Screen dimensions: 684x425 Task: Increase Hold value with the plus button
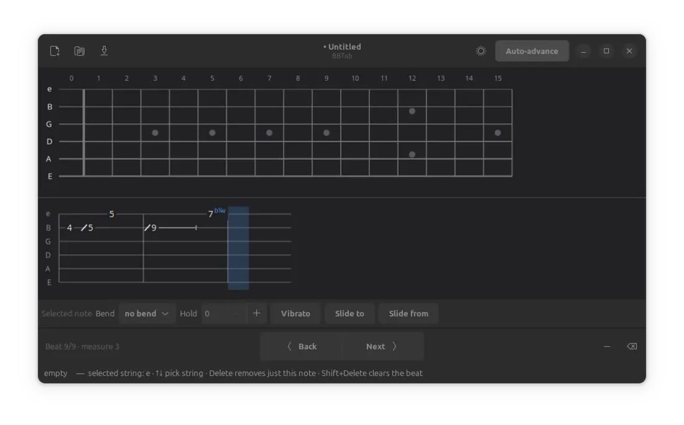[256, 313]
